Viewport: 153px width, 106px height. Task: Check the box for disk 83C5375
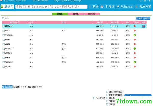point(4,53)
